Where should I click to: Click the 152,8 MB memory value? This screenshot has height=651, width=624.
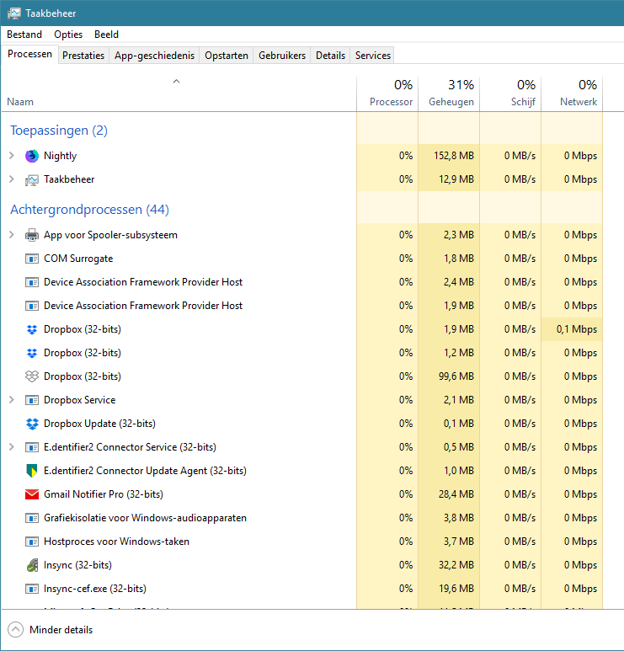click(454, 156)
